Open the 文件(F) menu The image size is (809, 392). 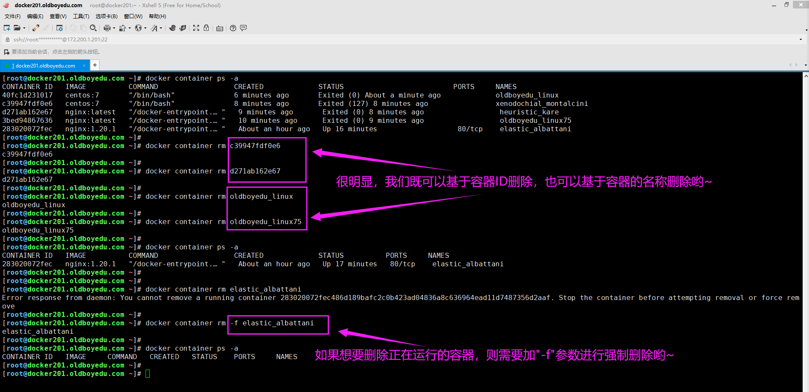13,16
